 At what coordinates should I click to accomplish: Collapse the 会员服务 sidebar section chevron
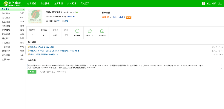pyautogui.click(x=23, y=9)
